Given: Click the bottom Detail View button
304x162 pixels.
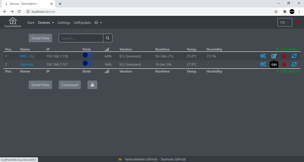Looking at the screenshot, I should point(40,85).
